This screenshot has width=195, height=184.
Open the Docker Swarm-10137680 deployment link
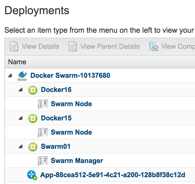click(x=70, y=76)
